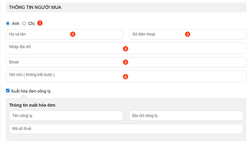
Task: Click into the Mã số thuế field
Action: coord(125,128)
